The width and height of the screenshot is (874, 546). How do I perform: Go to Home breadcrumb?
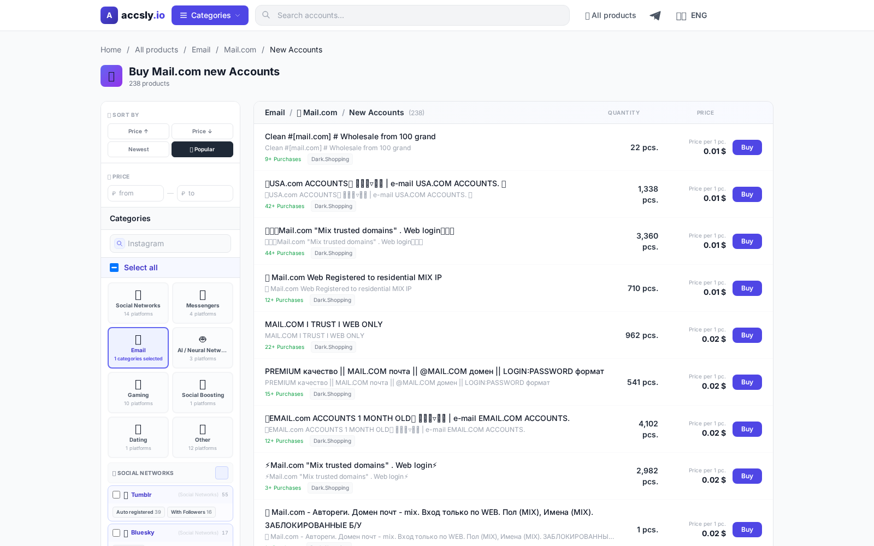pyautogui.click(x=111, y=50)
